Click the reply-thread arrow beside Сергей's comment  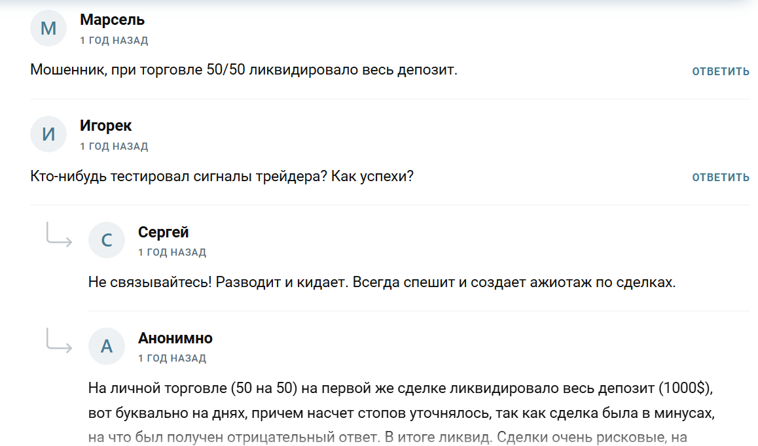(59, 235)
